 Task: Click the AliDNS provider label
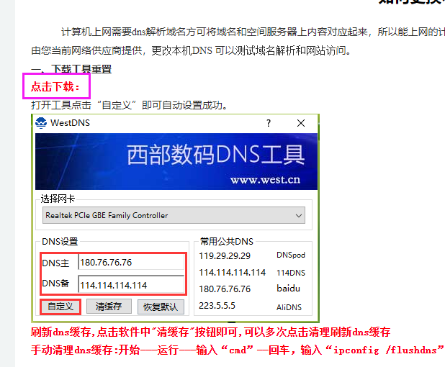click(289, 307)
